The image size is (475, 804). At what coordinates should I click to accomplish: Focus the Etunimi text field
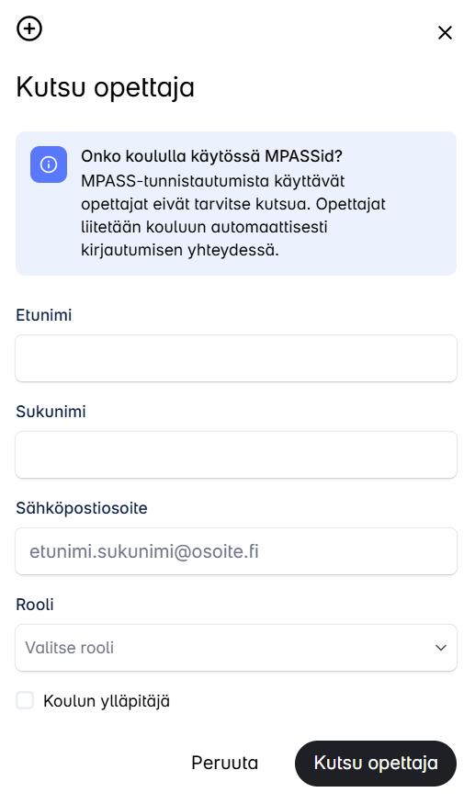click(x=236, y=358)
